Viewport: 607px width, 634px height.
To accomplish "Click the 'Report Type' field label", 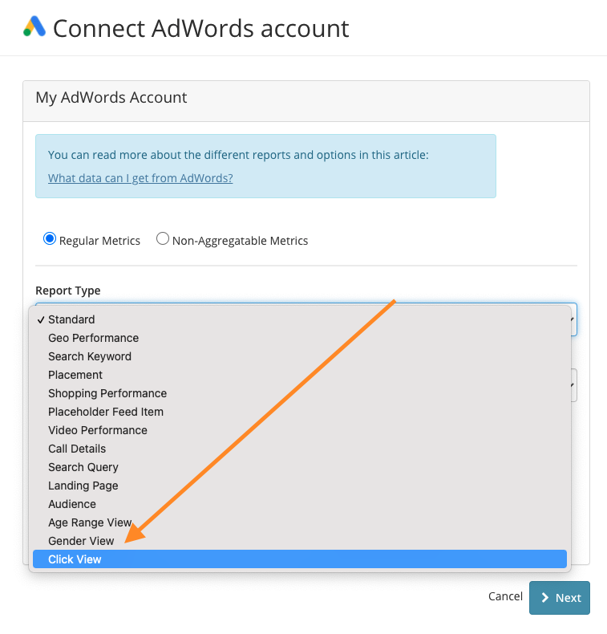I will [x=68, y=291].
